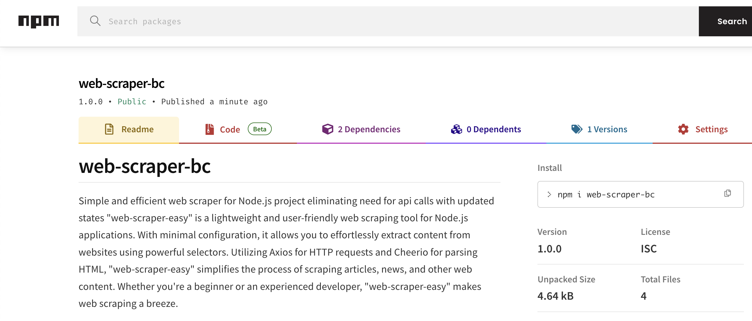Click the Dependencies package-box icon
Image resolution: width=752 pixels, height=321 pixels.
pyautogui.click(x=327, y=129)
